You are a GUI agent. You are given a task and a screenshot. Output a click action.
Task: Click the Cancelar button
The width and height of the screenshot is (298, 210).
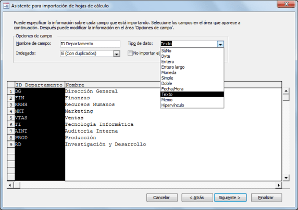(162, 198)
